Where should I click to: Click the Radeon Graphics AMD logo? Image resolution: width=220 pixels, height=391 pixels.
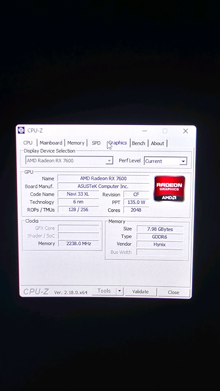(169, 189)
